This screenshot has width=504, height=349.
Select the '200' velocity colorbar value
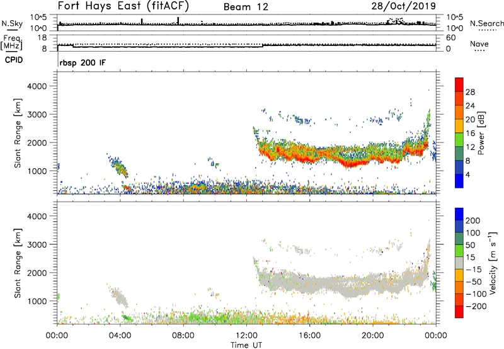(473, 220)
